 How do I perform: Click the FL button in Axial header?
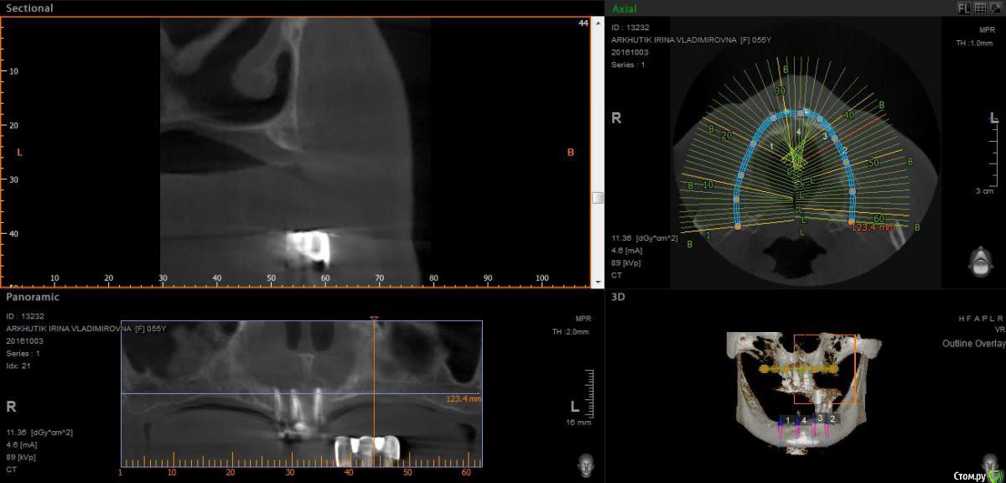click(x=964, y=8)
